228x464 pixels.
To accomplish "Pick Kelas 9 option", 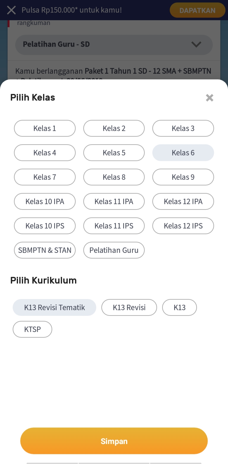I will (x=183, y=177).
